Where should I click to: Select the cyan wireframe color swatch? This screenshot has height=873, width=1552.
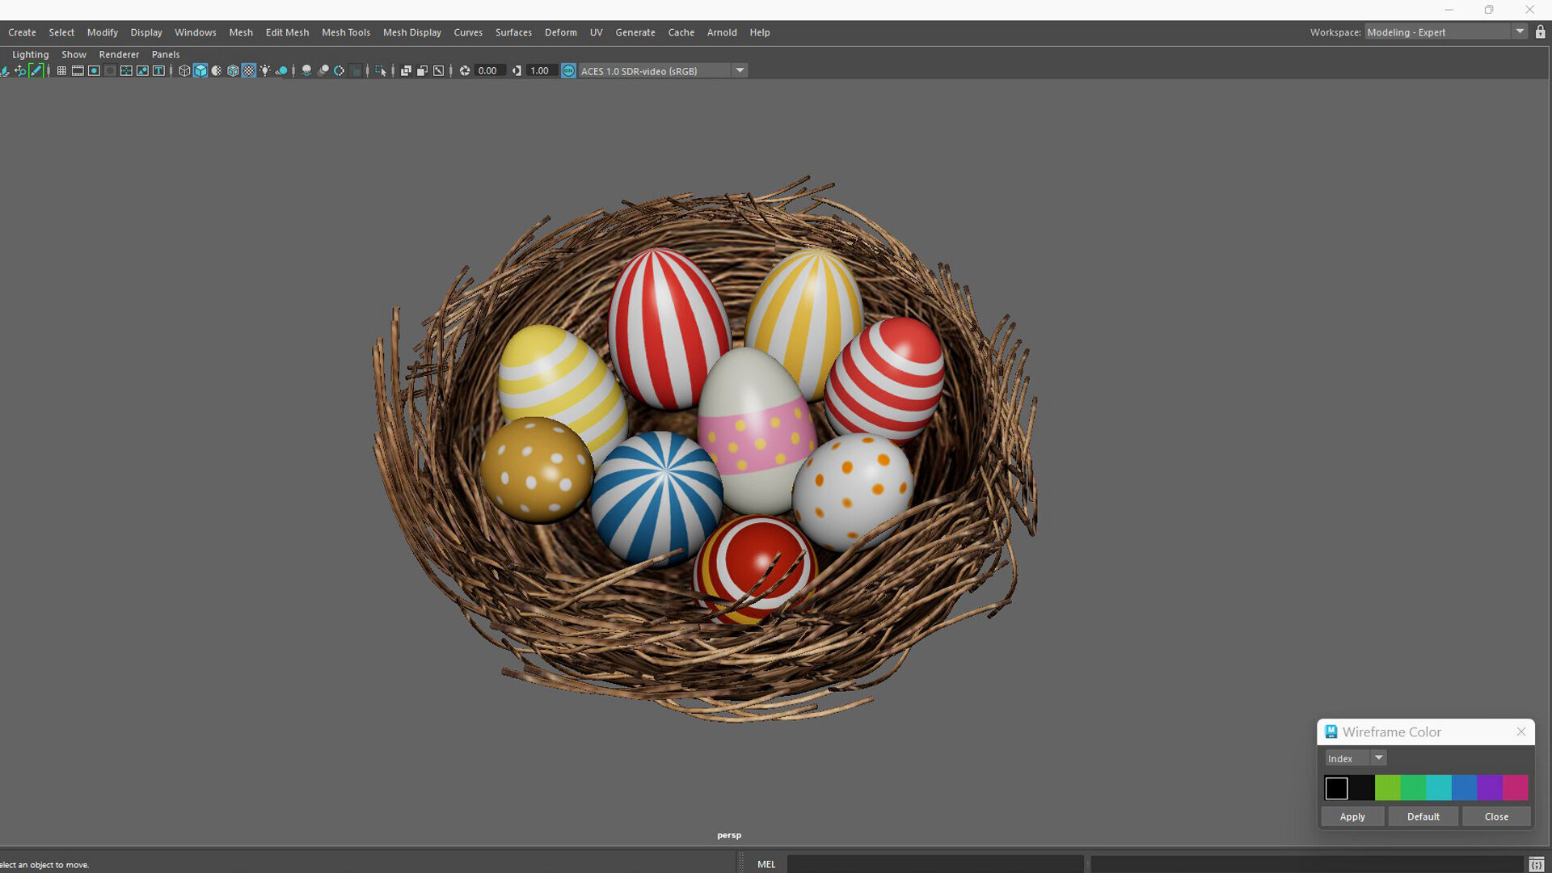point(1439,788)
